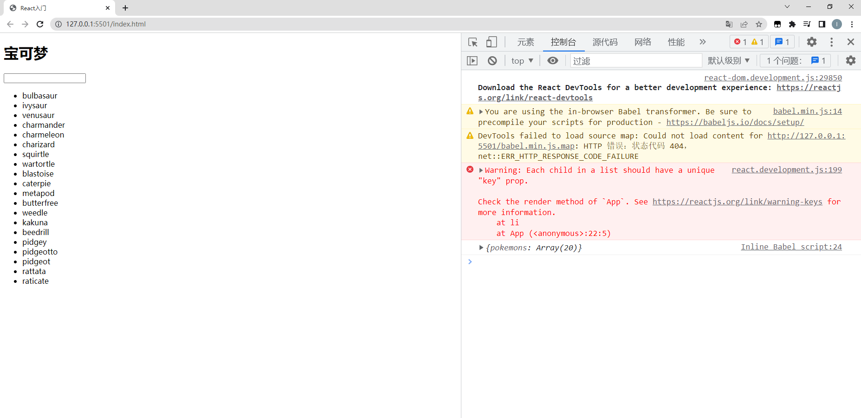Click the pidgeotto list item

pyautogui.click(x=40, y=252)
